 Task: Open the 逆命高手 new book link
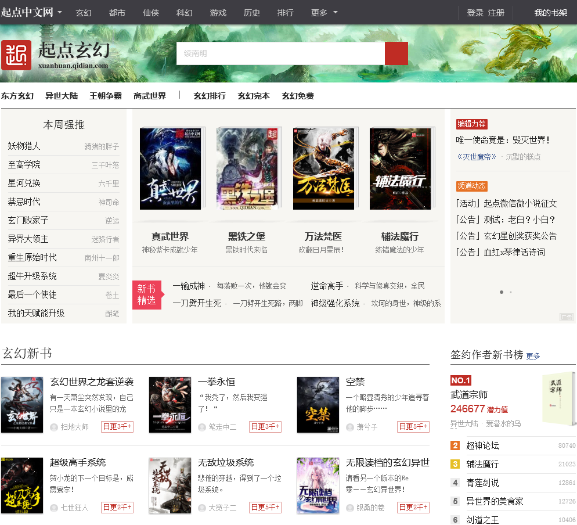click(327, 286)
